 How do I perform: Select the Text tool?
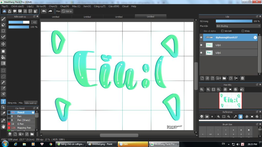coord(3,102)
